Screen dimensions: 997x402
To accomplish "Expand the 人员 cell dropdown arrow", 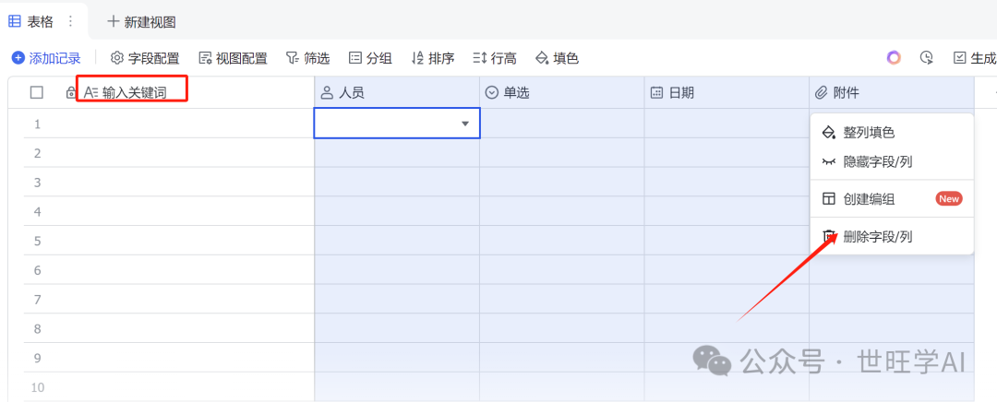I will pos(465,124).
